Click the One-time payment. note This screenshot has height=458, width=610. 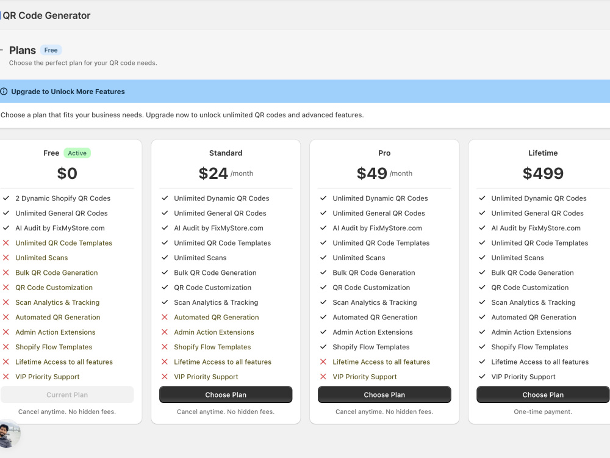(543, 412)
